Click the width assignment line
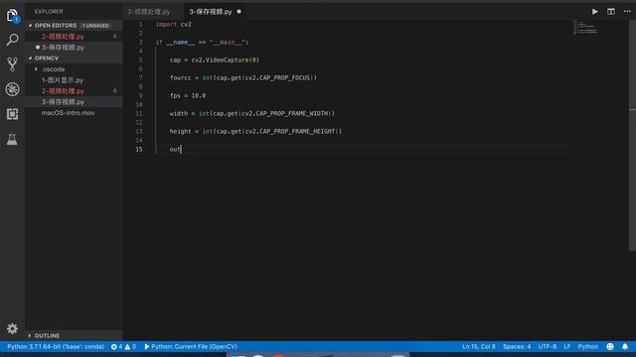Image resolution: width=636 pixels, height=357 pixels. tap(251, 113)
